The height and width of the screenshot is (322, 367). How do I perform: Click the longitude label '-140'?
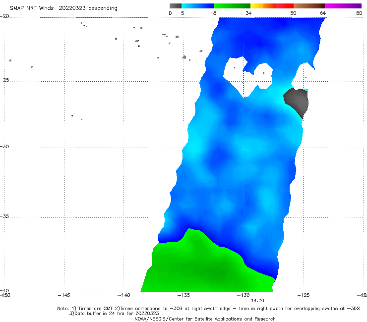tap(123, 295)
